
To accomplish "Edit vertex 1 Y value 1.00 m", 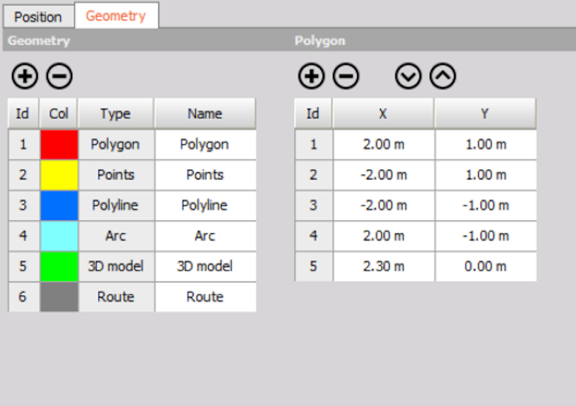I will [x=486, y=145].
